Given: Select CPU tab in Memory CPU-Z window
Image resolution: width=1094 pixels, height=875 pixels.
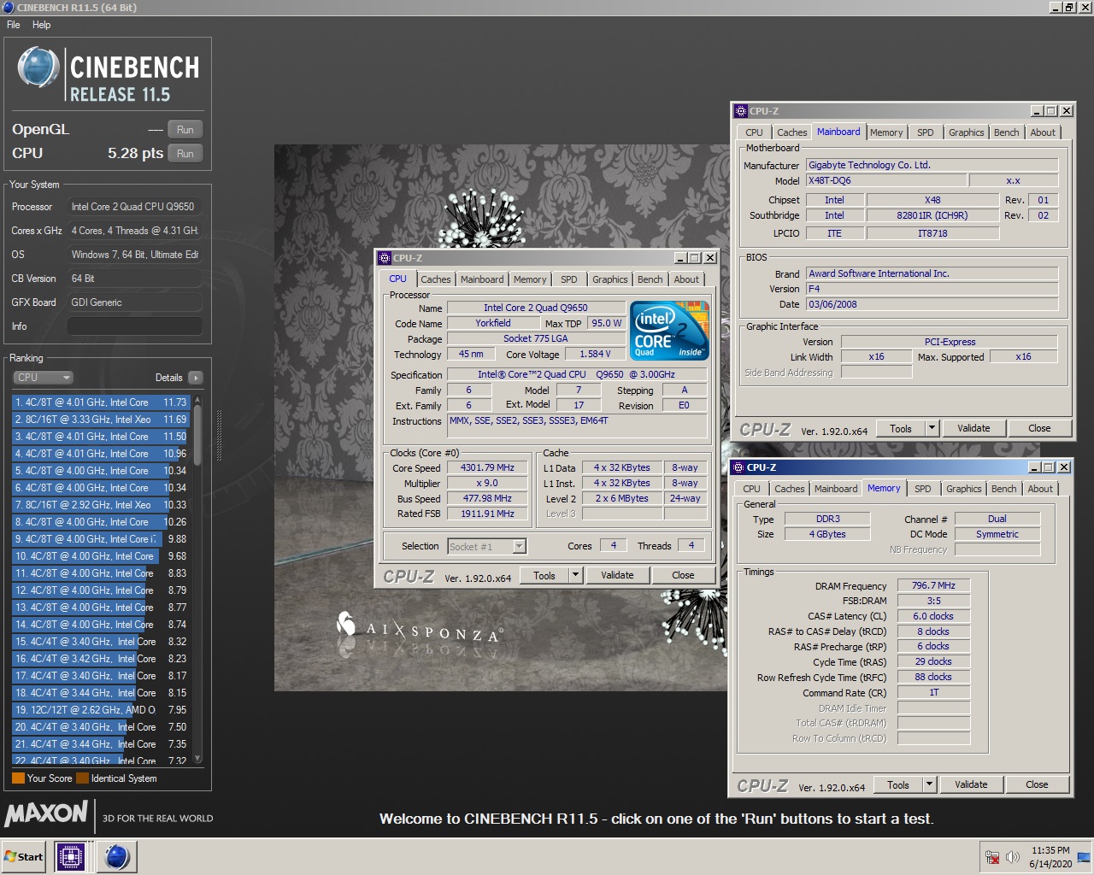Looking at the screenshot, I should [751, 489].
